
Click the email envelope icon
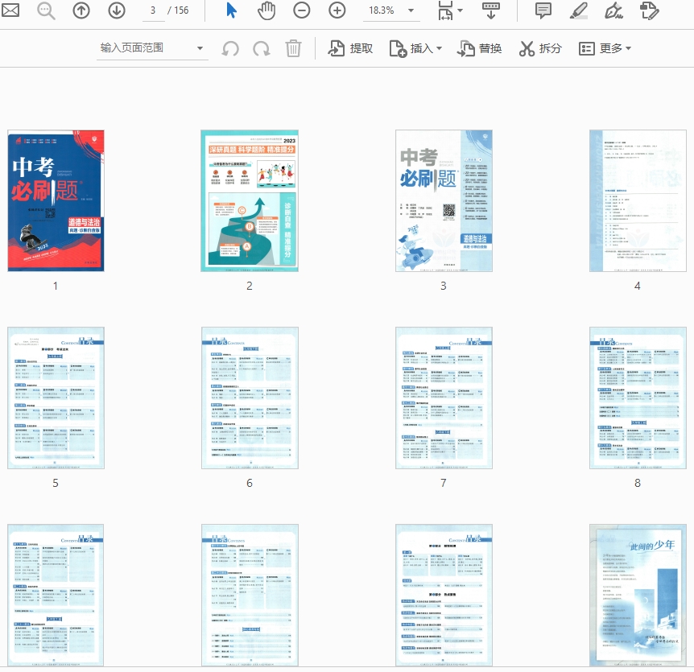(10, 10)
